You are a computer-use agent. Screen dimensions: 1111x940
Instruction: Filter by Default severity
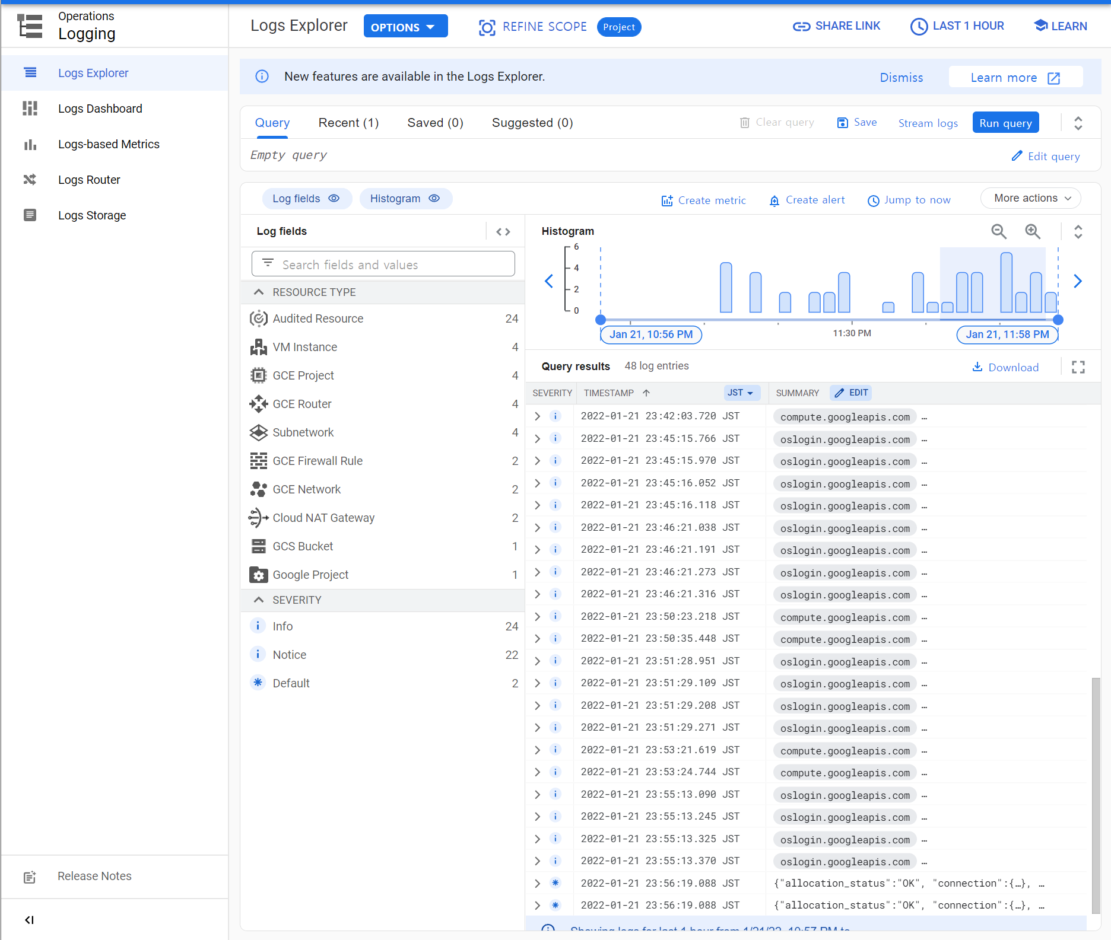383,683
